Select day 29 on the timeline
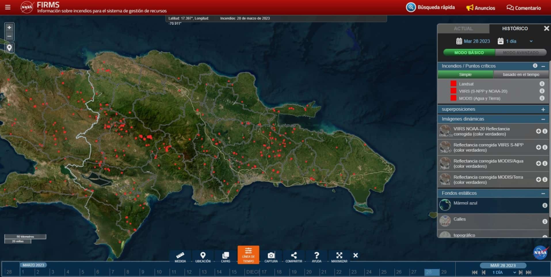 click(x=444, y=272)
